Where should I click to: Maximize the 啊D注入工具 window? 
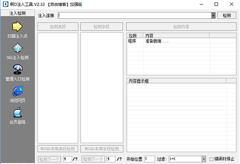(x=216, y=4)
